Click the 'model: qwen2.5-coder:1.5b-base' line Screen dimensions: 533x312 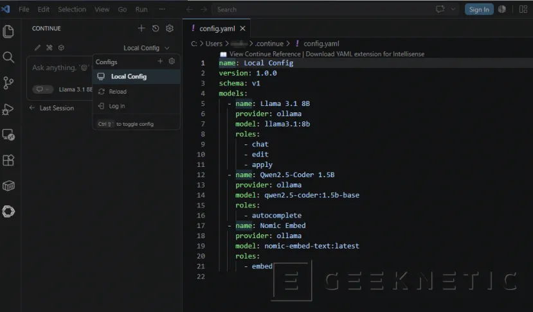click(x=298, y=195)
